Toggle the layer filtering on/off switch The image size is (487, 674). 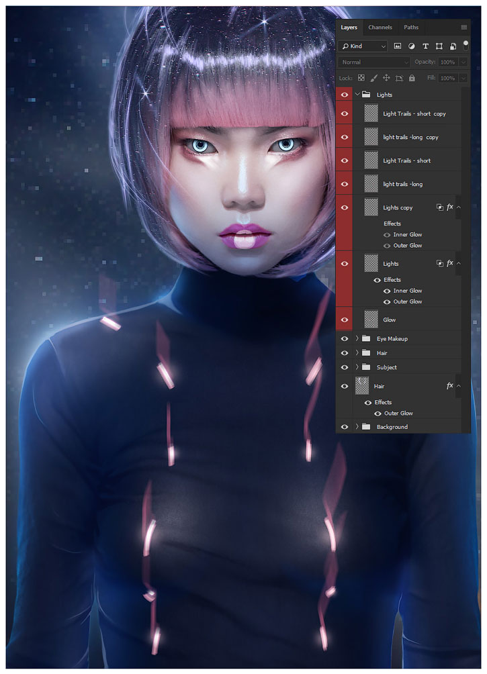(x=466, y=44)
